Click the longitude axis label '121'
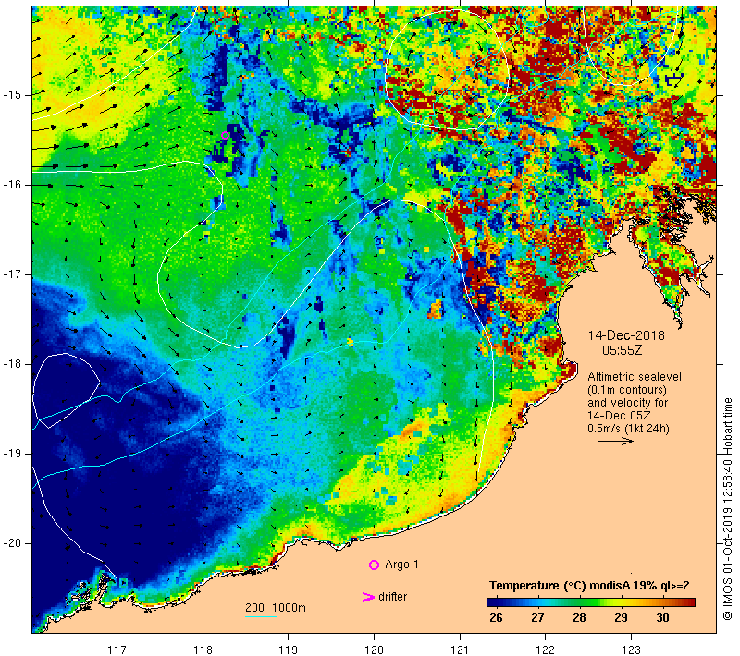The height and width of the screenshot is (656, 740). [460, 650]
